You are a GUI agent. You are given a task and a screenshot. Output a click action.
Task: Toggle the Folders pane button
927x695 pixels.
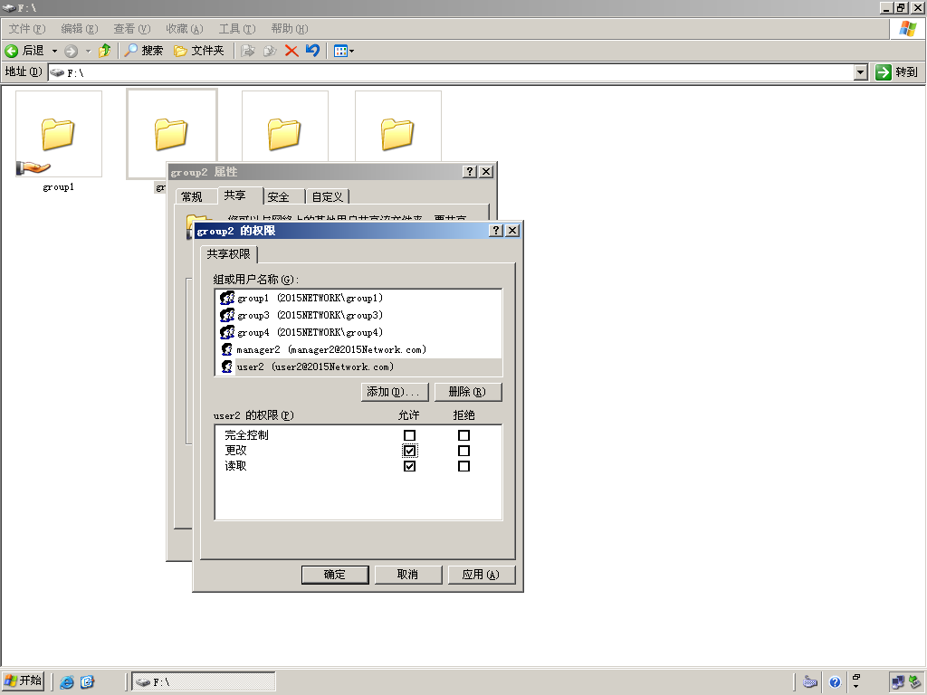[198, 51]
